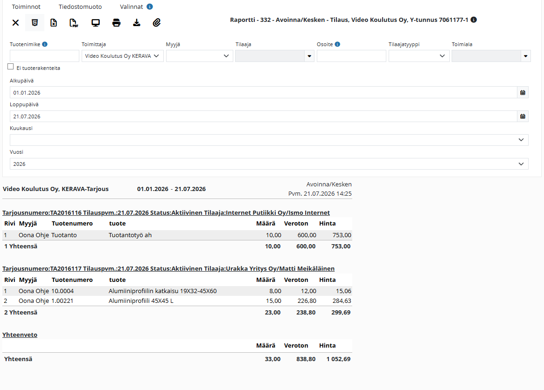The width and height of the screenshot is (544, 390).
Task: Download the report with download icon
Action: pyautogui.click(x=137, y=23)
